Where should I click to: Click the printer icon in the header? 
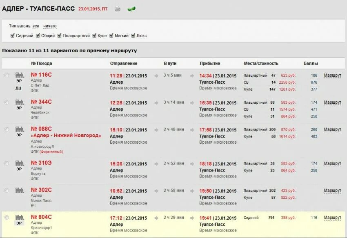point(118,9)
